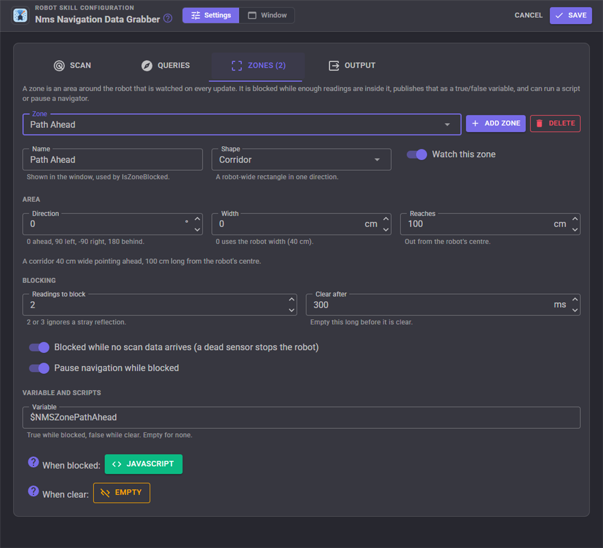Select the Zones (2) tab
This screenshot has width=603, height=548.
tap(258, 65)
